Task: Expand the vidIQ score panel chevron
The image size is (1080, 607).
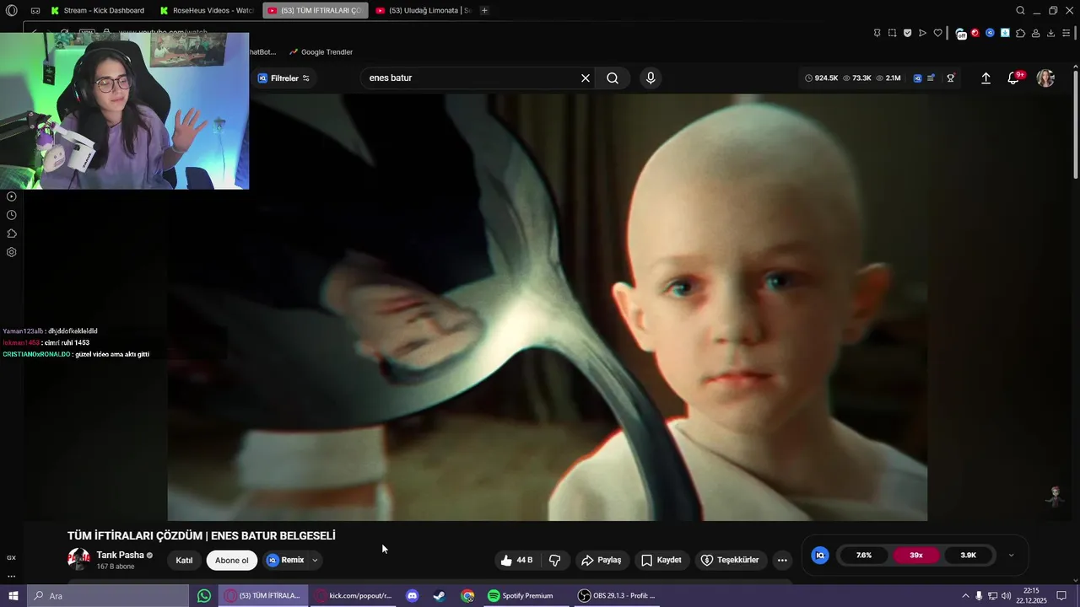Action: click(x=1011, y=556)
